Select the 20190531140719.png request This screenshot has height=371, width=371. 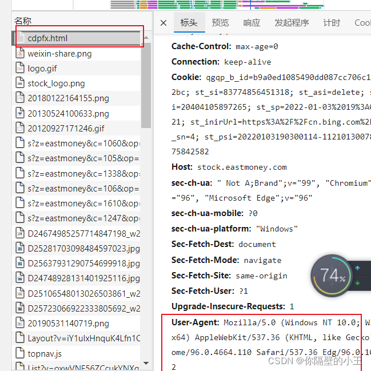click(x=76, y=323)
